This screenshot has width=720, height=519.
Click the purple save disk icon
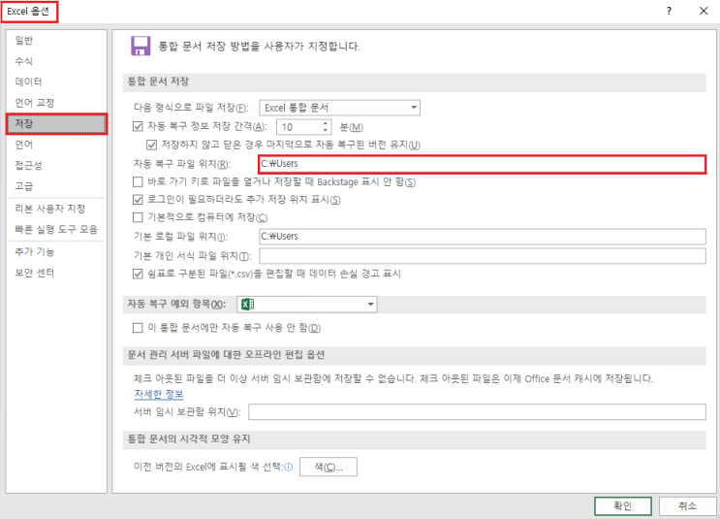(141, 46)
